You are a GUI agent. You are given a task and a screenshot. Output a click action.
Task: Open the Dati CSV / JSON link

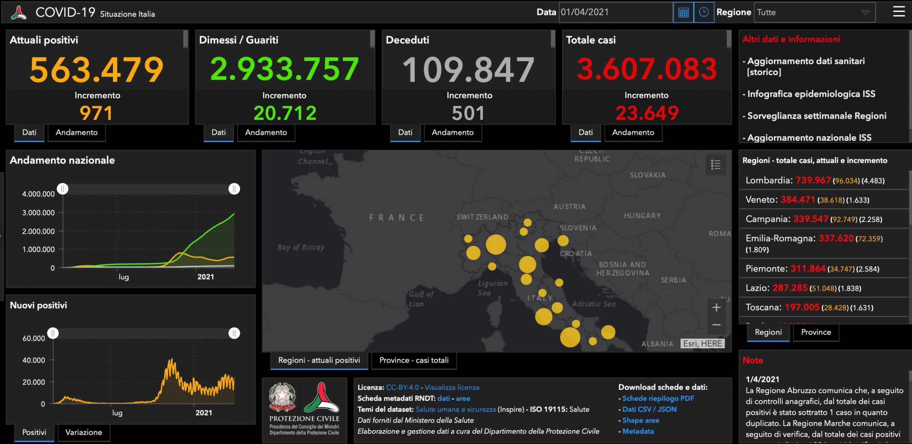[649, 409]
